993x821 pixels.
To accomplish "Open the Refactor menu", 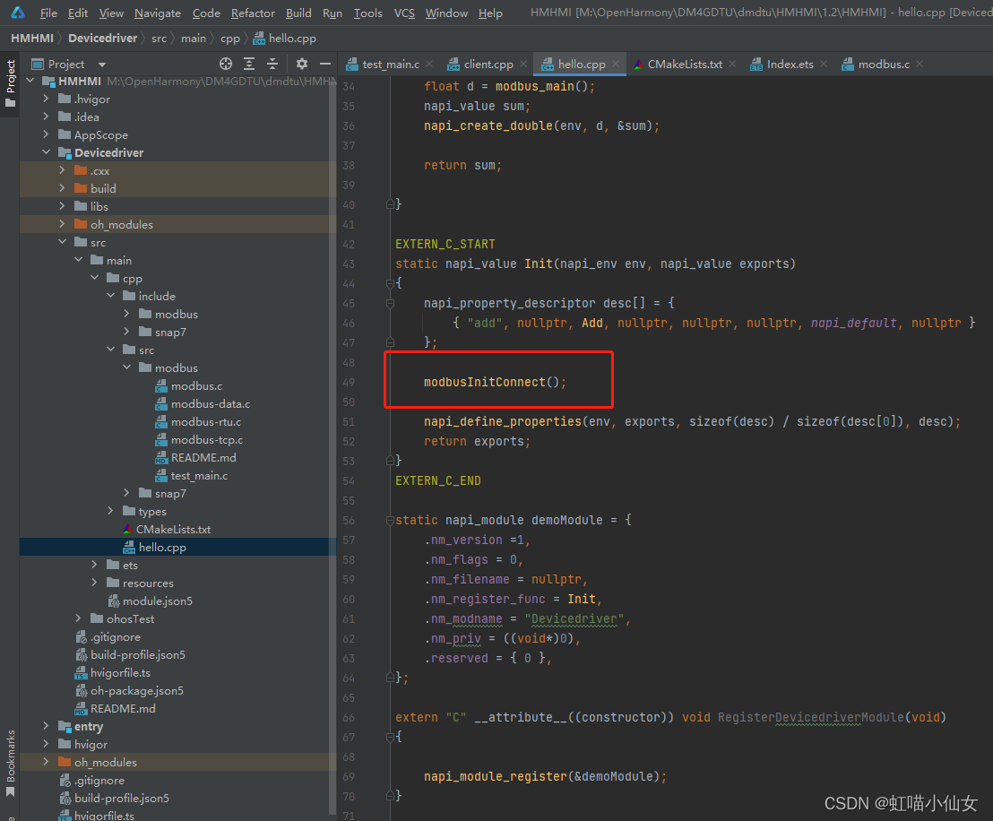I will pyautogui.click(x=253, y=13).
